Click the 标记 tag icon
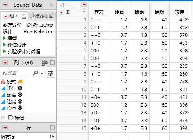This screenshot has height=140, width=193. coord(10,118)
